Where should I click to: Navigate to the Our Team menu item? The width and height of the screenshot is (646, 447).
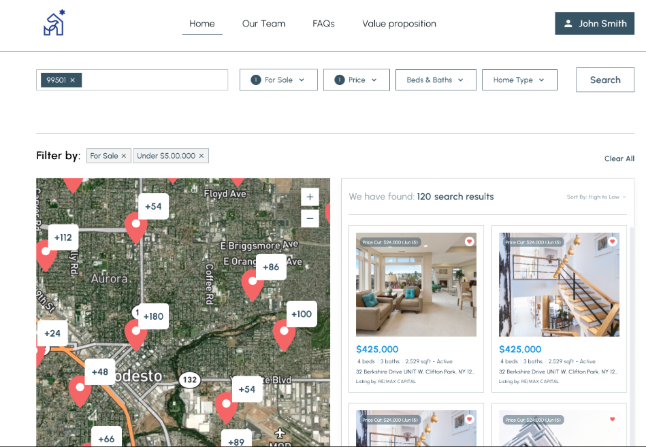tap(264, 23)
